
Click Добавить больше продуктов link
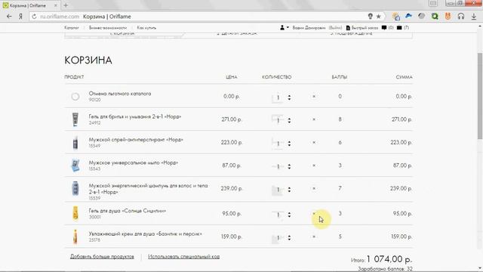tap(102, 257)
